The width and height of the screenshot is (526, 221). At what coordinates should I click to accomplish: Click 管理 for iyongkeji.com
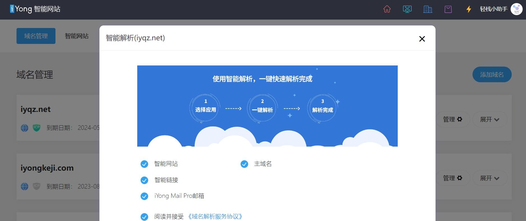[x=452, y=178]
